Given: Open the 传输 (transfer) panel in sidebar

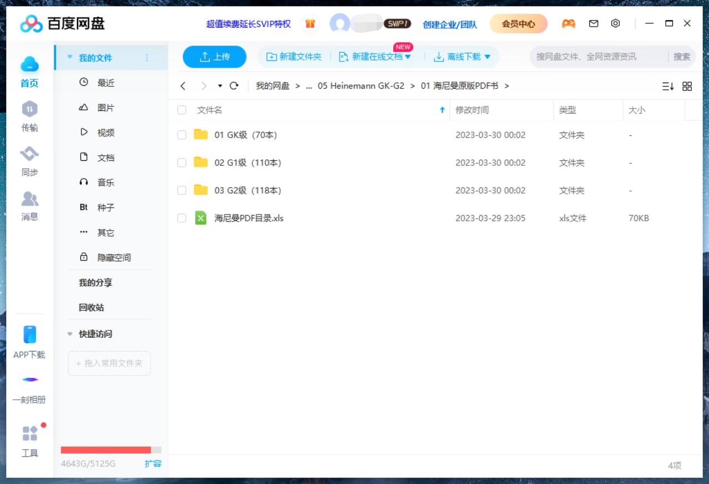Looking at the screenshot, I should coord(29,116).
